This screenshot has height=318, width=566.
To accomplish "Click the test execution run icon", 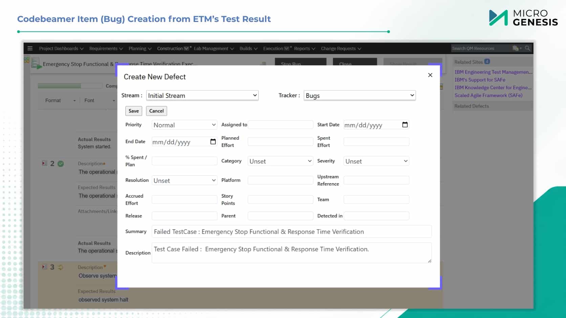I will point(36,64).
